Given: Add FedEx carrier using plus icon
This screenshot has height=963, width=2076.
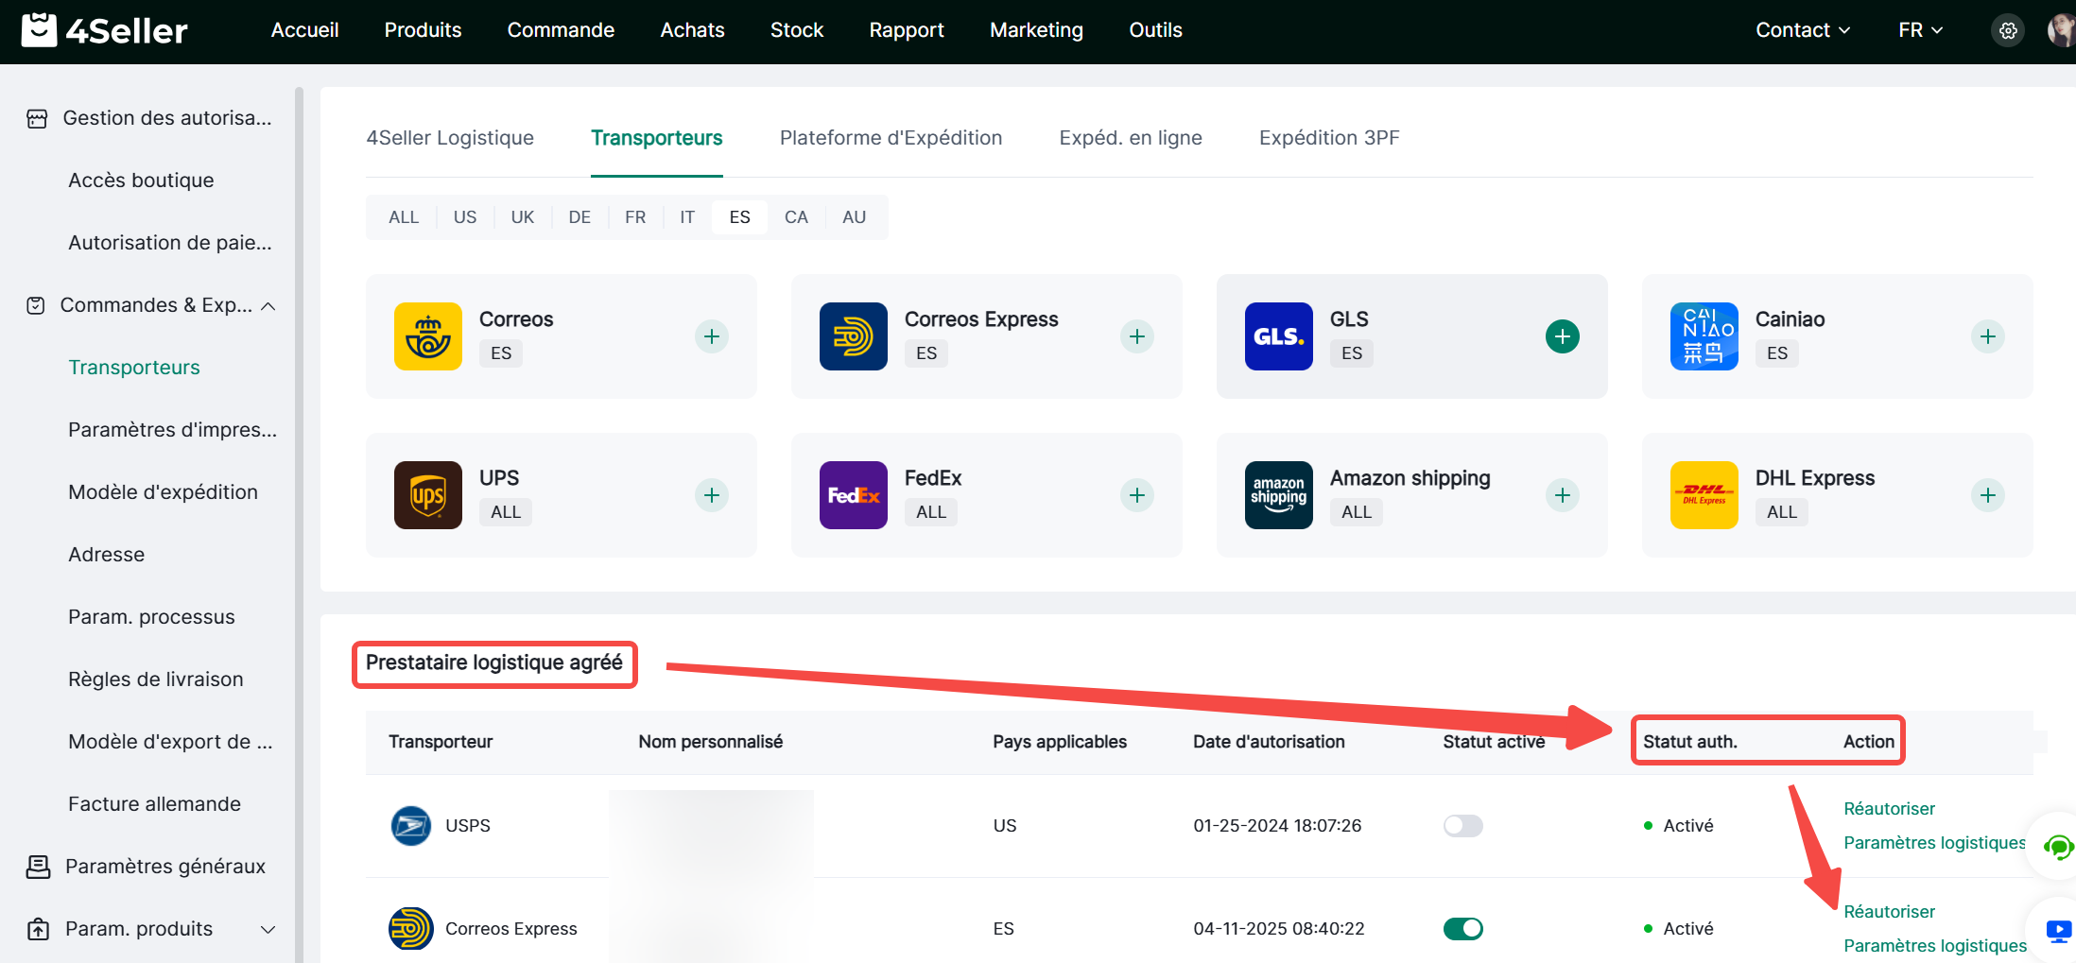Looking at the screenshot, I should (x=1136, y=495).
